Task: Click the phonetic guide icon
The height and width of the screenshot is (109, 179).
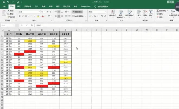Action: point(49,16)
